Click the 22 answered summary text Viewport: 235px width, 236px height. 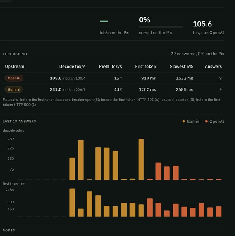pyautogui.click(x=197, y=54)
